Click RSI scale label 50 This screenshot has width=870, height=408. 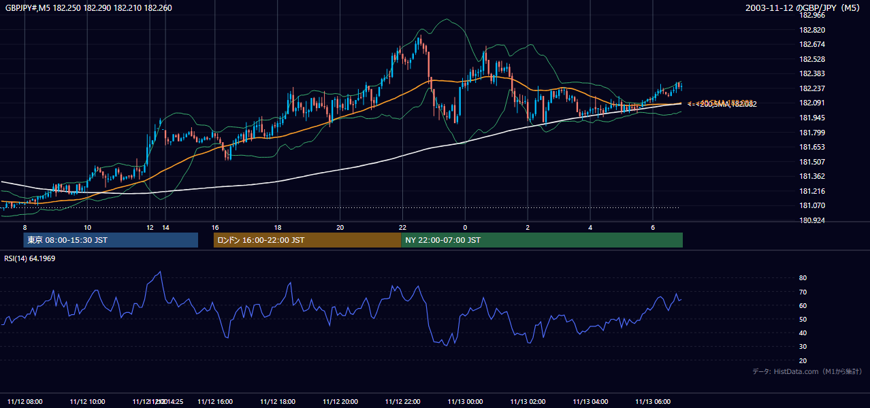pyautogui.click(x=803, y=319)
